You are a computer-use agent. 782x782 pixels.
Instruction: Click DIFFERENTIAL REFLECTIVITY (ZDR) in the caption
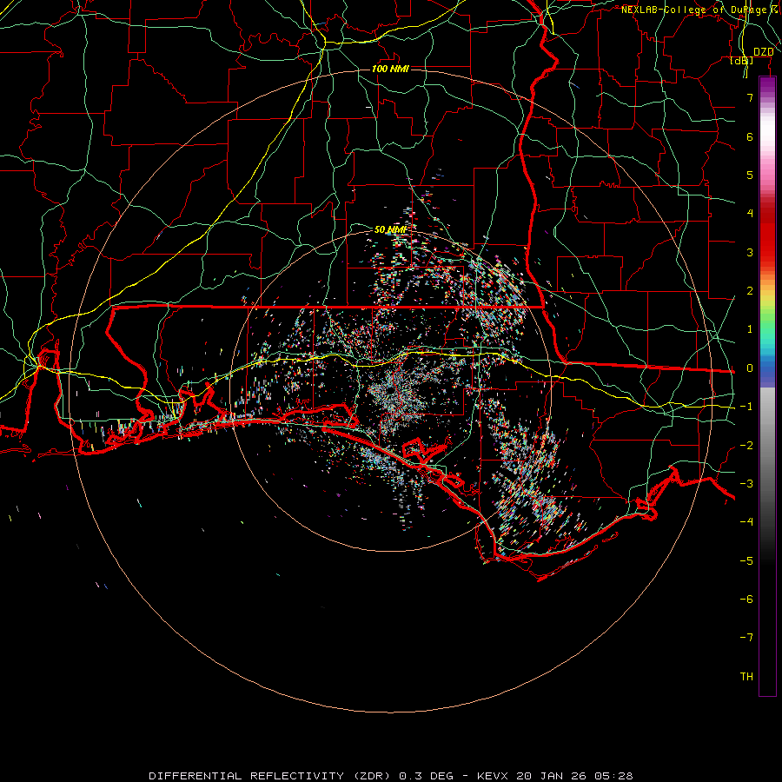click(272, 776)
